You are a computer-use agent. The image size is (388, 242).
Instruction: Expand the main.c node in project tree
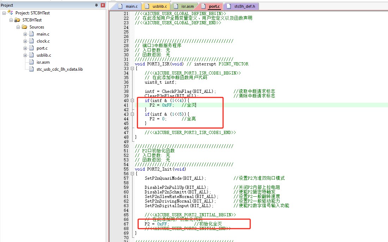click(25, 34)
